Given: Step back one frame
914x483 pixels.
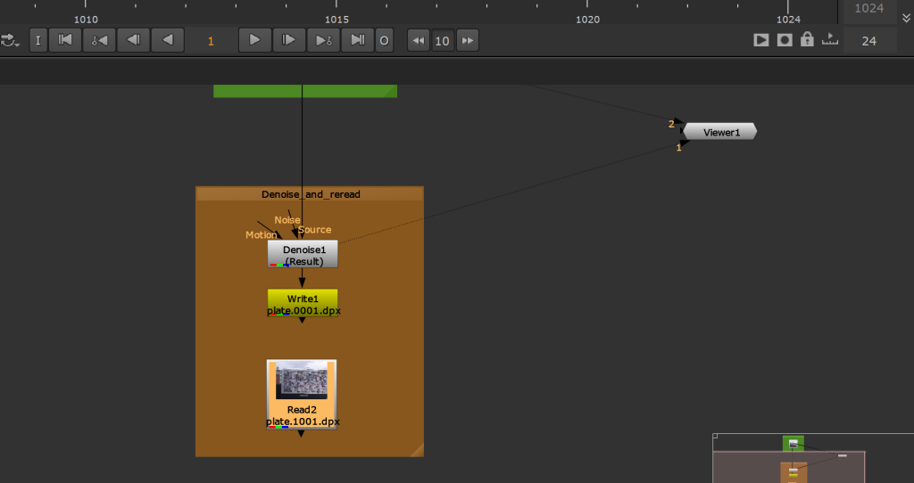Looking at the screenshot, I should (133, 40).
